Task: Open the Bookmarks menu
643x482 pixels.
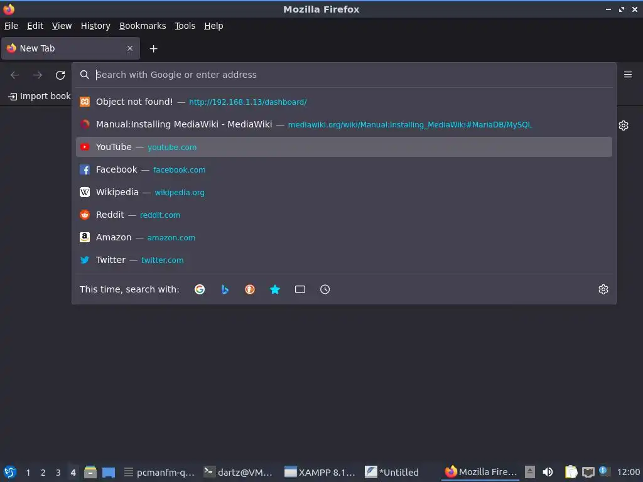Action: tap(143, 26)
